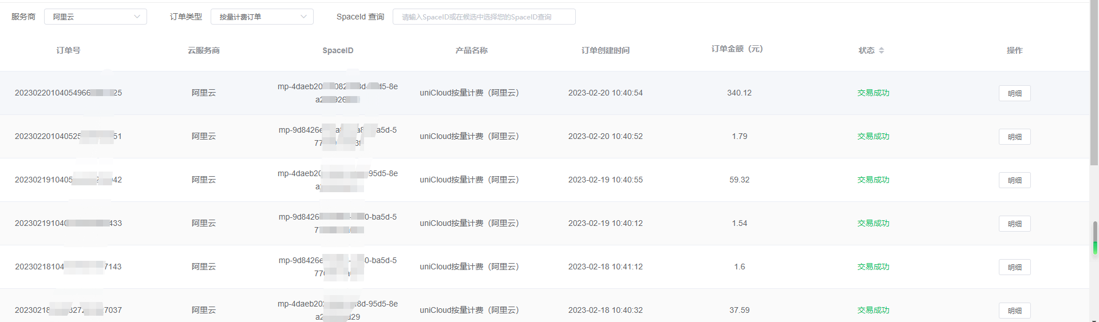Click the order amount 59.32

(x=740, y=180)
